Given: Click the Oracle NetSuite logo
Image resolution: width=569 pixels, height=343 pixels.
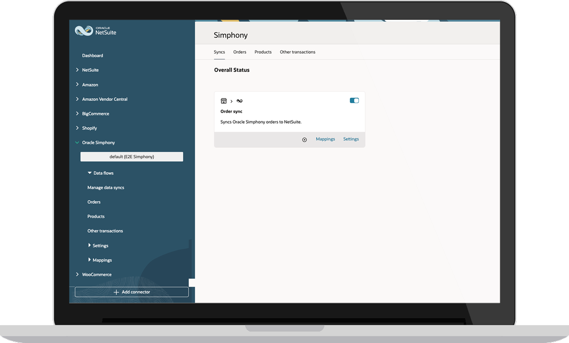Looking at the screenshot, I should pos(96,31).
